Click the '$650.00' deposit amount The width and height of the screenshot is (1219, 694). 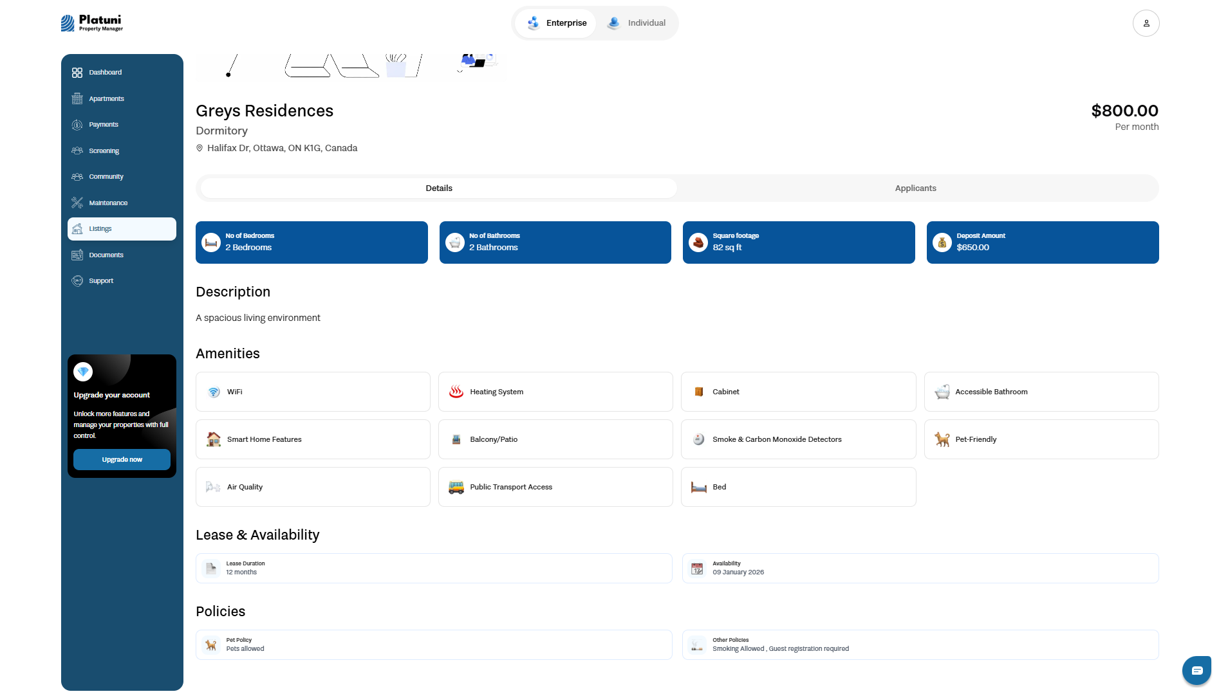(x=972, y=248)
